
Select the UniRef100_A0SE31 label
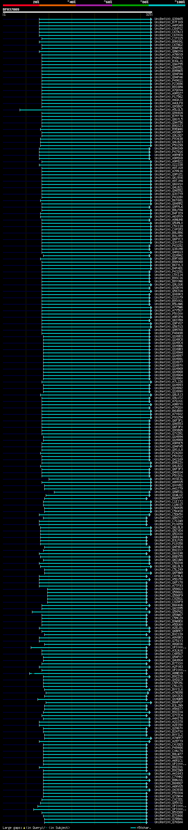coord(169,479)
